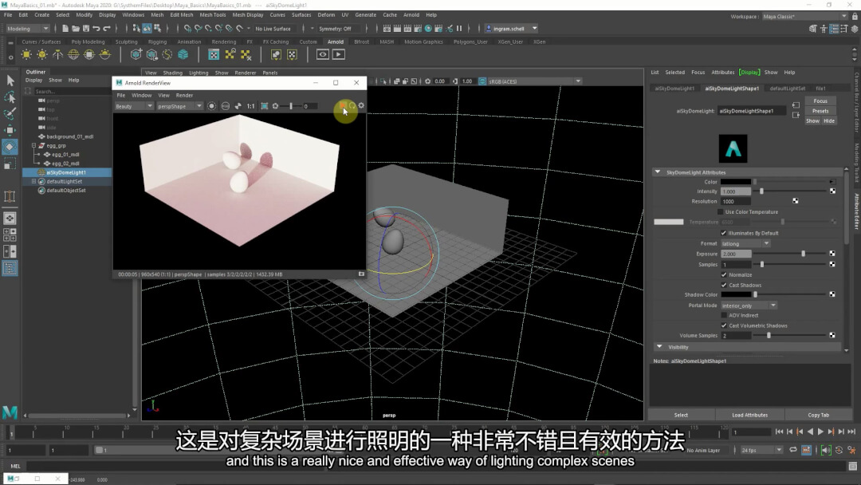861x485 pixels.
Task: Create an Arnold photometric light from shelf
Action: (x=57, y=54)
